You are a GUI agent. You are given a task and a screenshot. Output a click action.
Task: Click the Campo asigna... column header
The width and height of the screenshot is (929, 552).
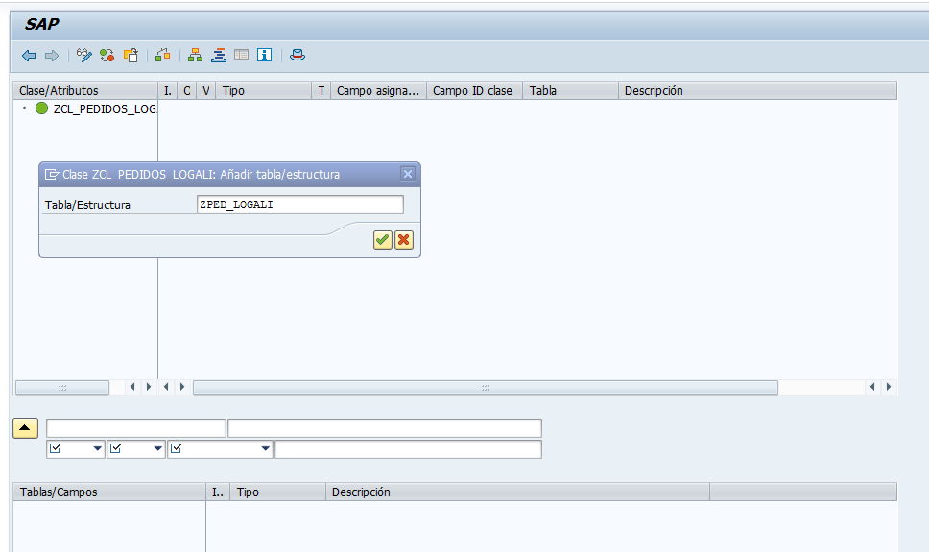click(x=378, y=90)
